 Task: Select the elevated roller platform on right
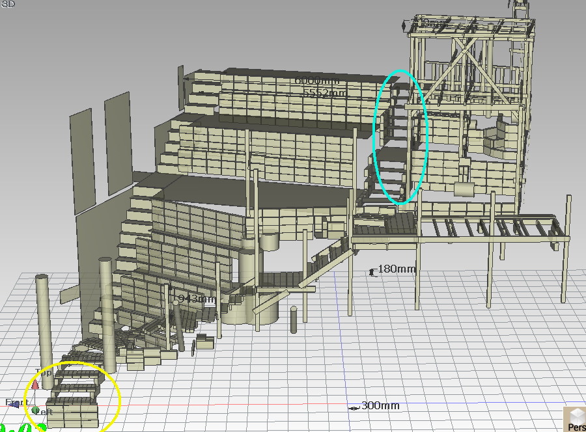point(495,229)
